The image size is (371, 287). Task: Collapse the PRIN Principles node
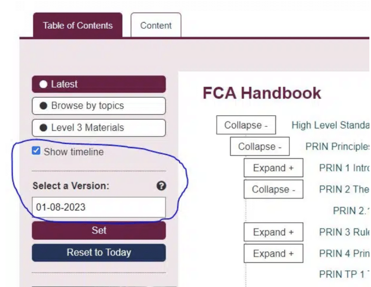260,147
